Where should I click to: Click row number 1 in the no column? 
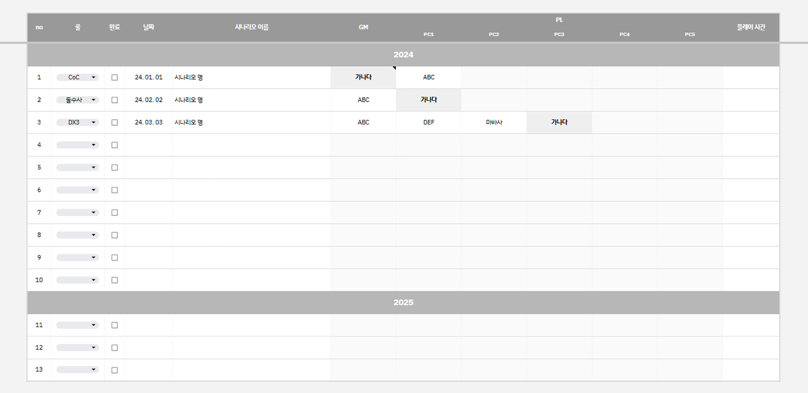pos(39,77)
